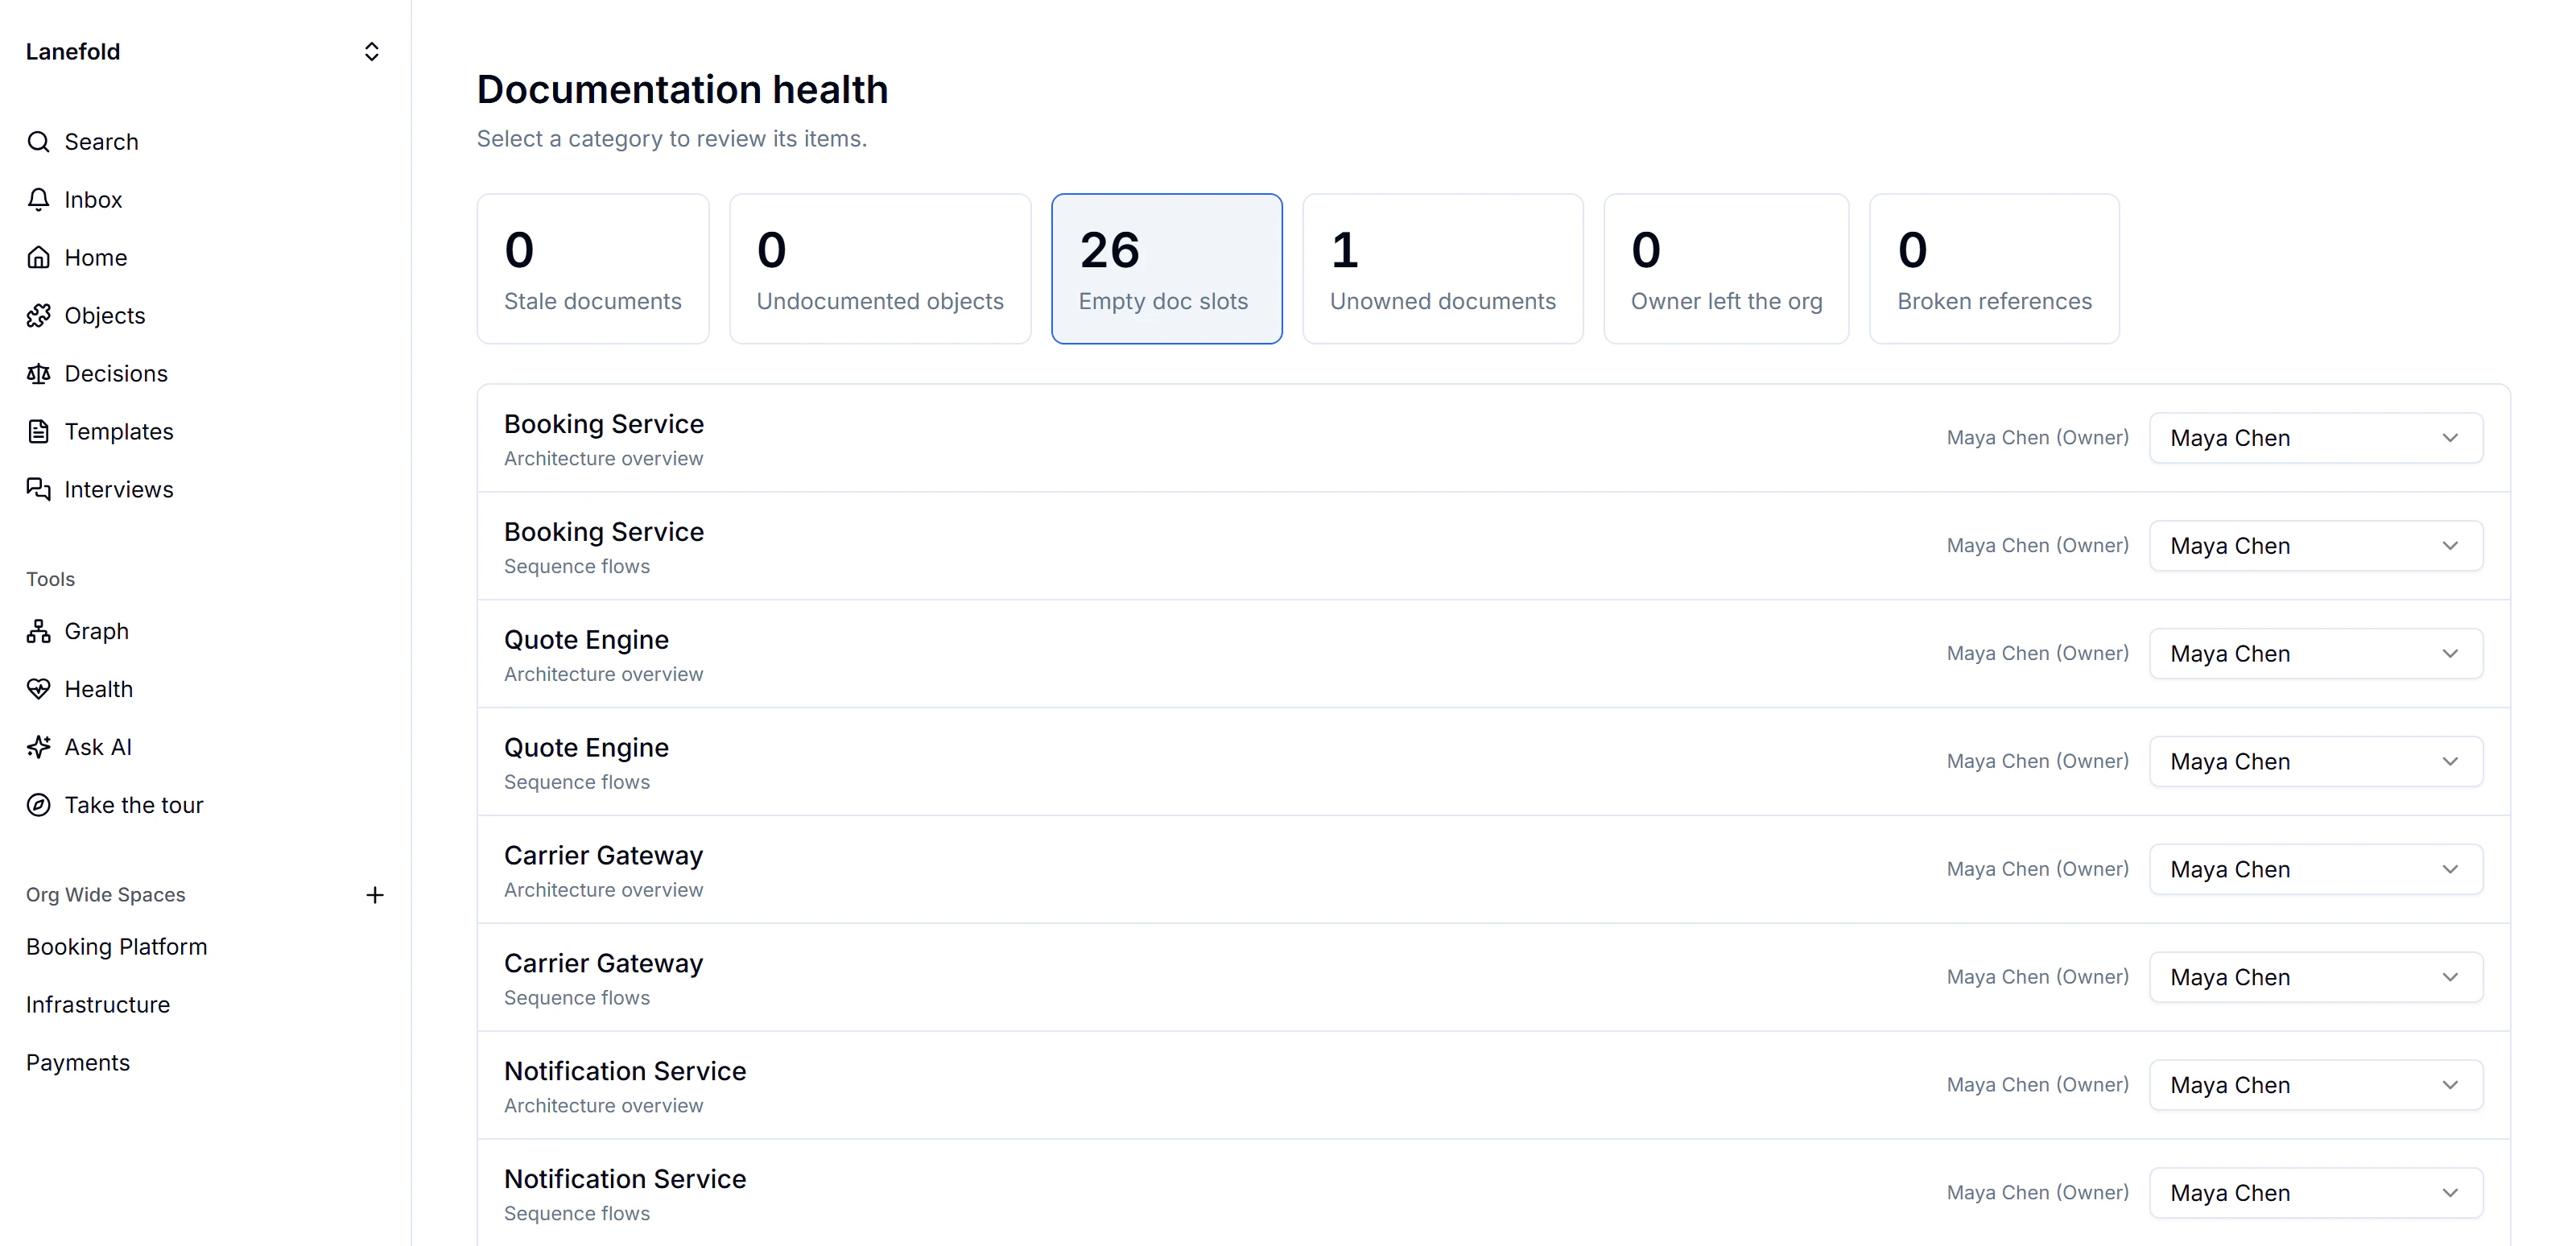This screenshot has height=1246, width=2576.
Task: Click the Graph network icon
Action: coord(38,632)
